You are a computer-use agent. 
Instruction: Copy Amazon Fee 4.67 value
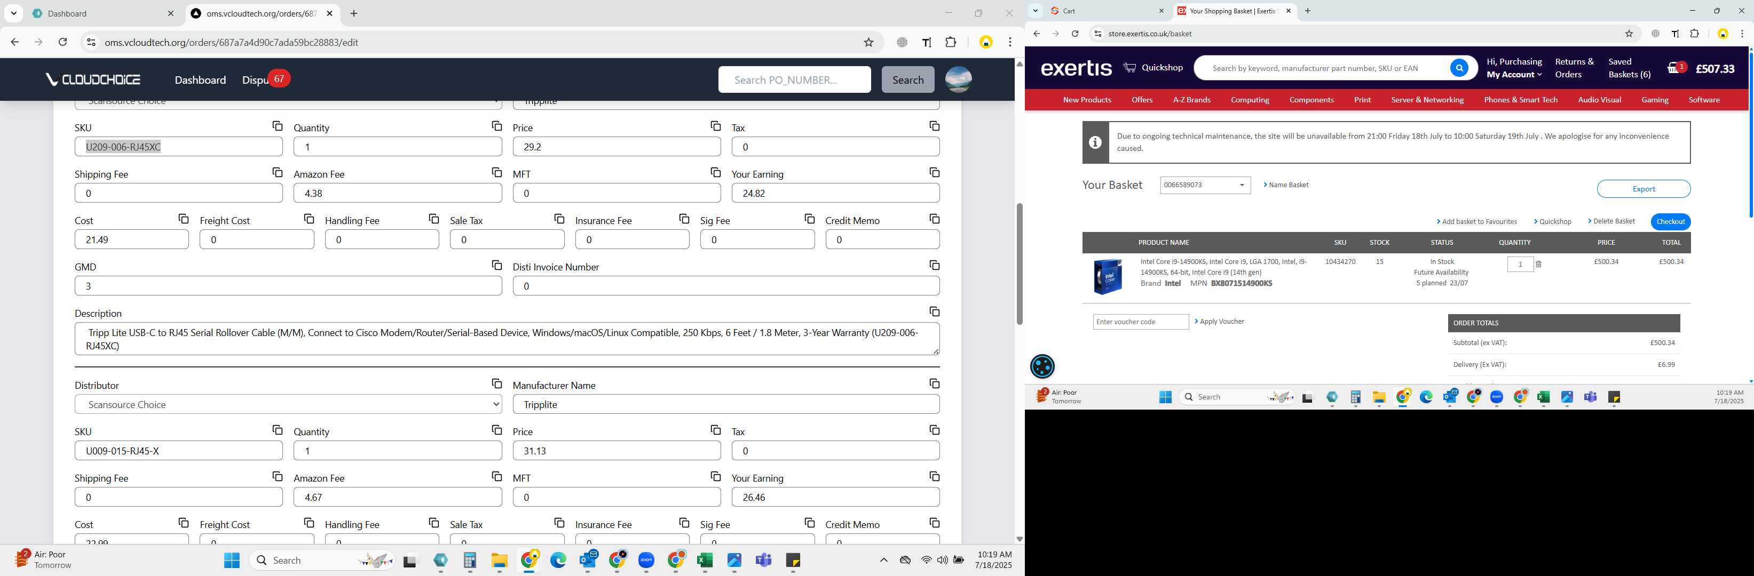(496, 476)
